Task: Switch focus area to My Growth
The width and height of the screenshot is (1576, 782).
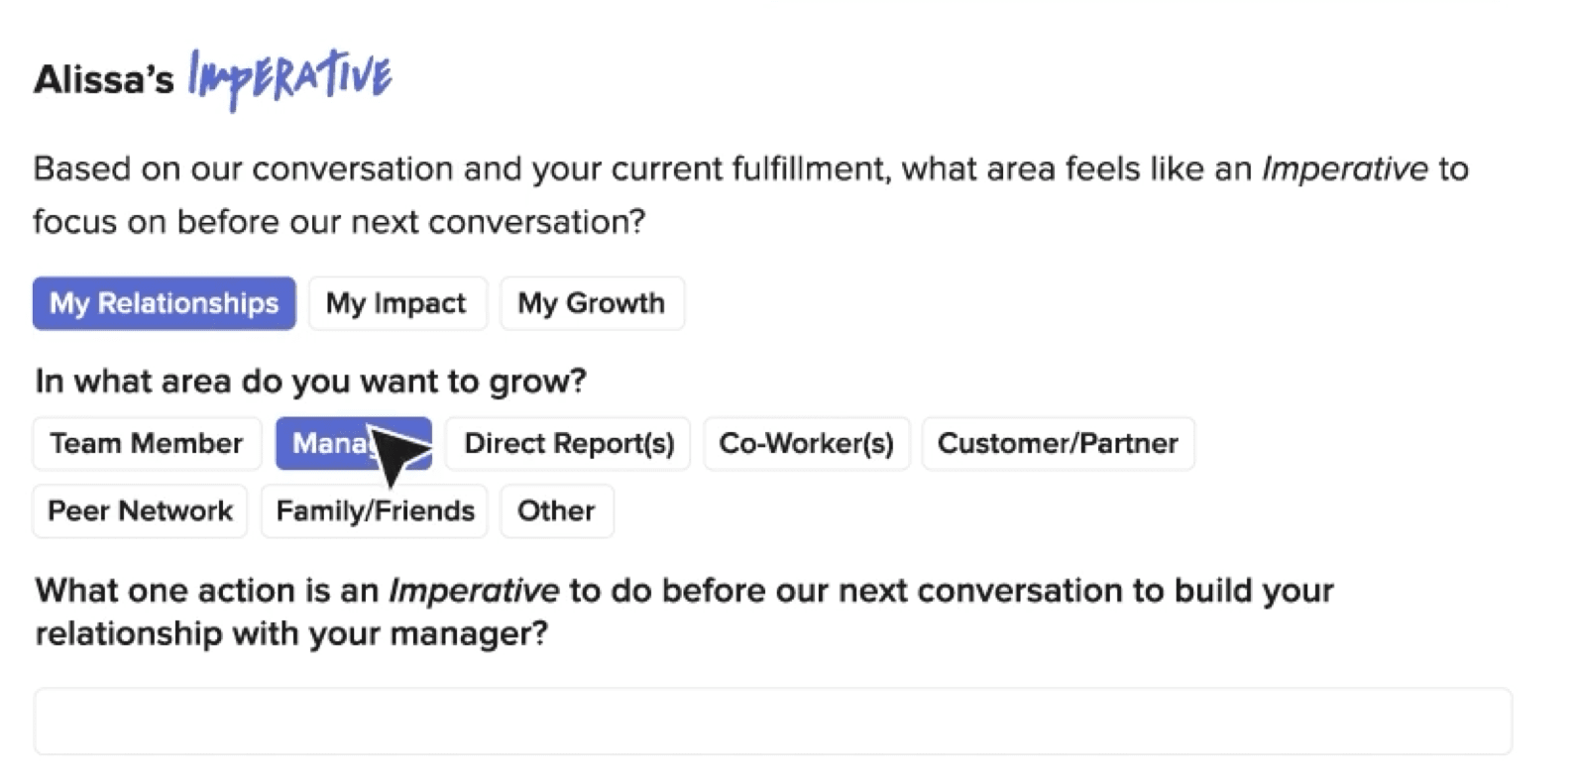Action: pos(591,303)
